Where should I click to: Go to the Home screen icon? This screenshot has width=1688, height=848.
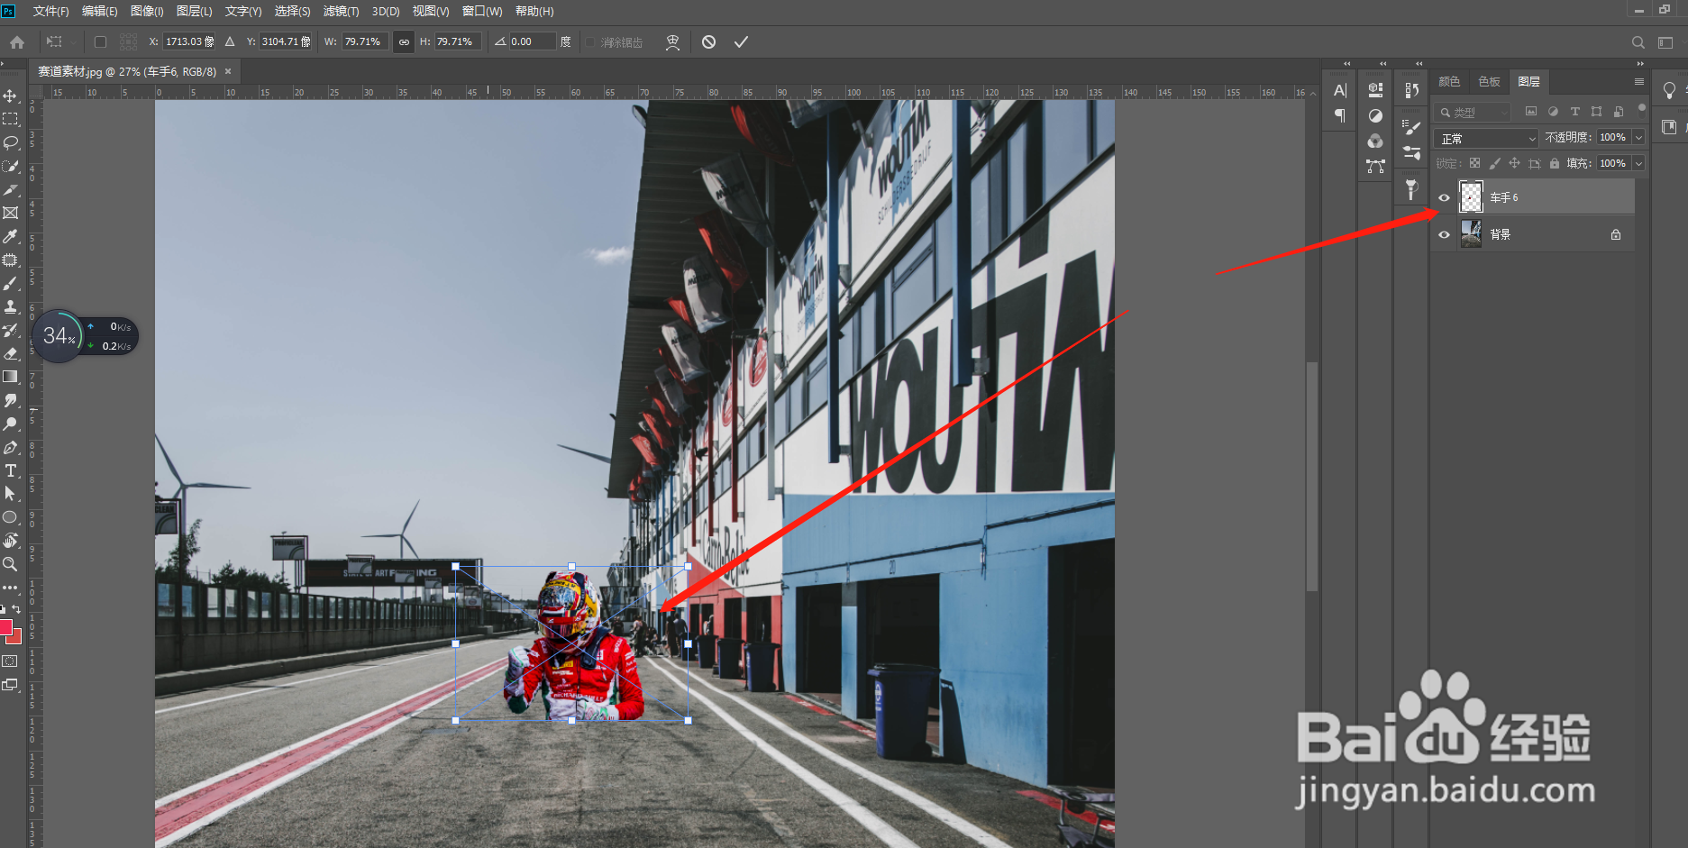coord(17,41)
